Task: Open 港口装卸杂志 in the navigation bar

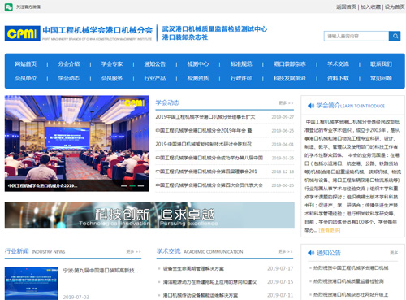Action: tap(290, 64)
